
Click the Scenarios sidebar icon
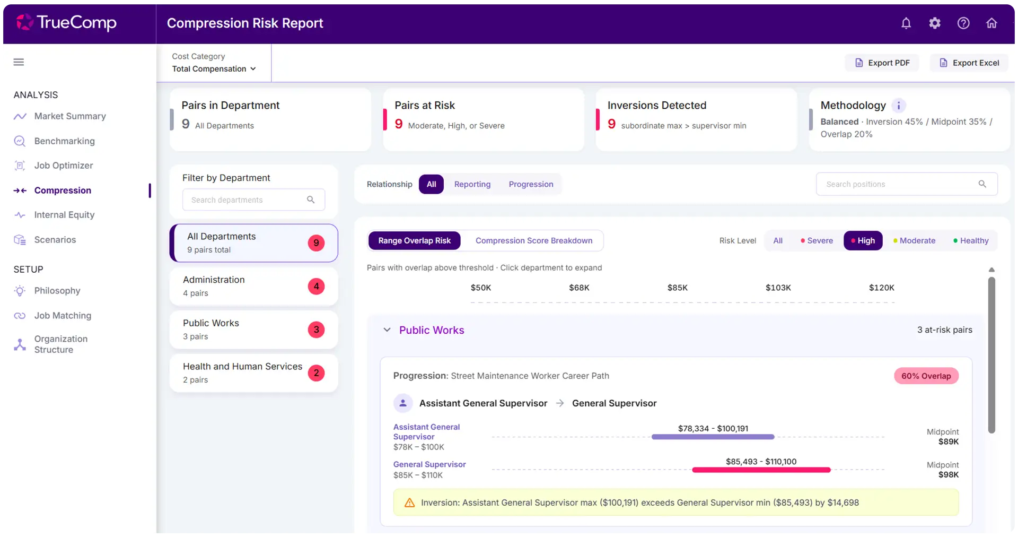click(20, 240)
